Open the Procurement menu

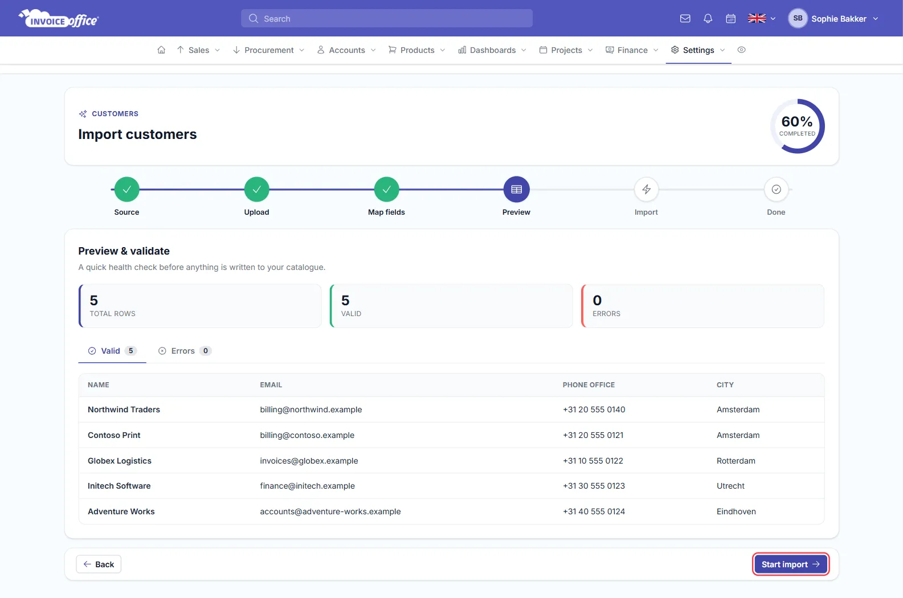(x=269, y=50)
